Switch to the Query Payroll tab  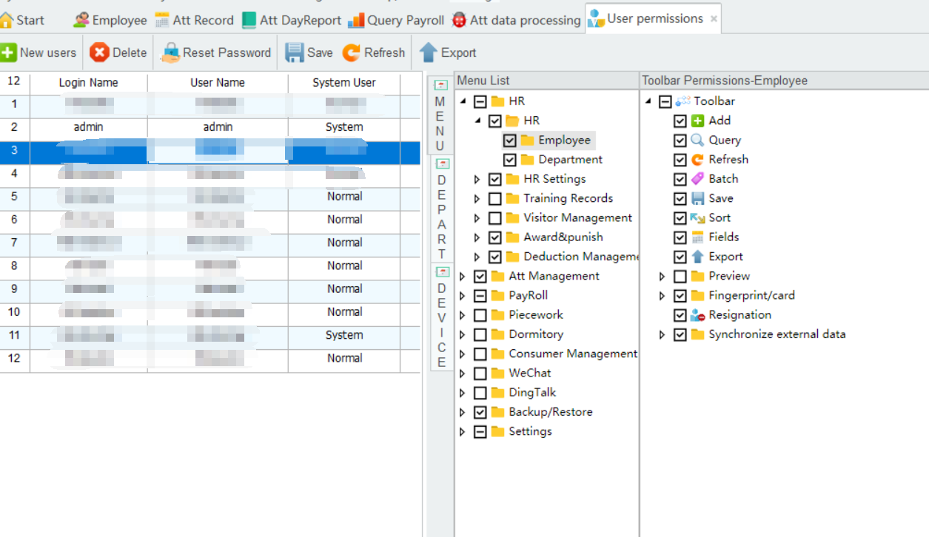click(x=396, y=20)
